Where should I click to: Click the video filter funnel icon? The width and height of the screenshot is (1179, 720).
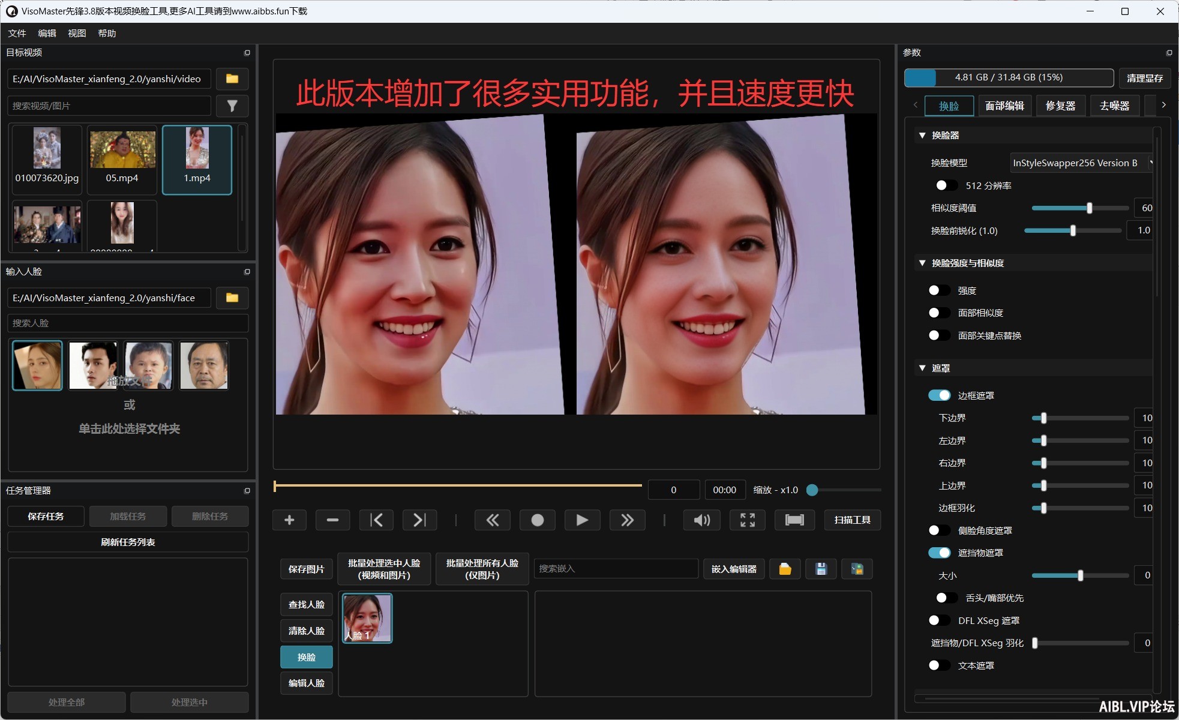(232, 106)
